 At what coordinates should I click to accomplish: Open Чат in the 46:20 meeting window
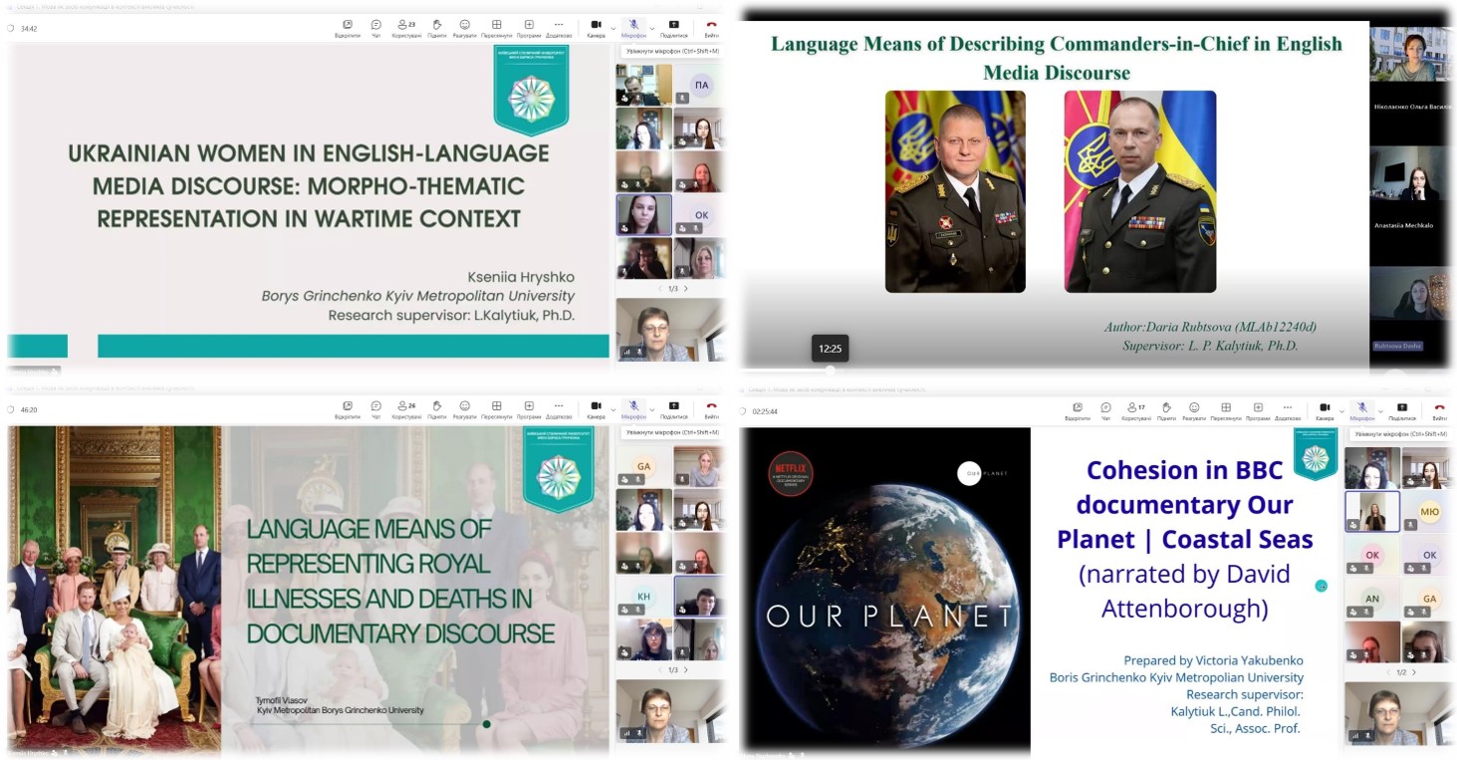375,409
